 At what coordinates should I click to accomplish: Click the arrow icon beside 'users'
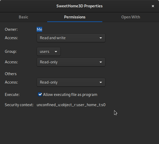click(x=56, y=52)
